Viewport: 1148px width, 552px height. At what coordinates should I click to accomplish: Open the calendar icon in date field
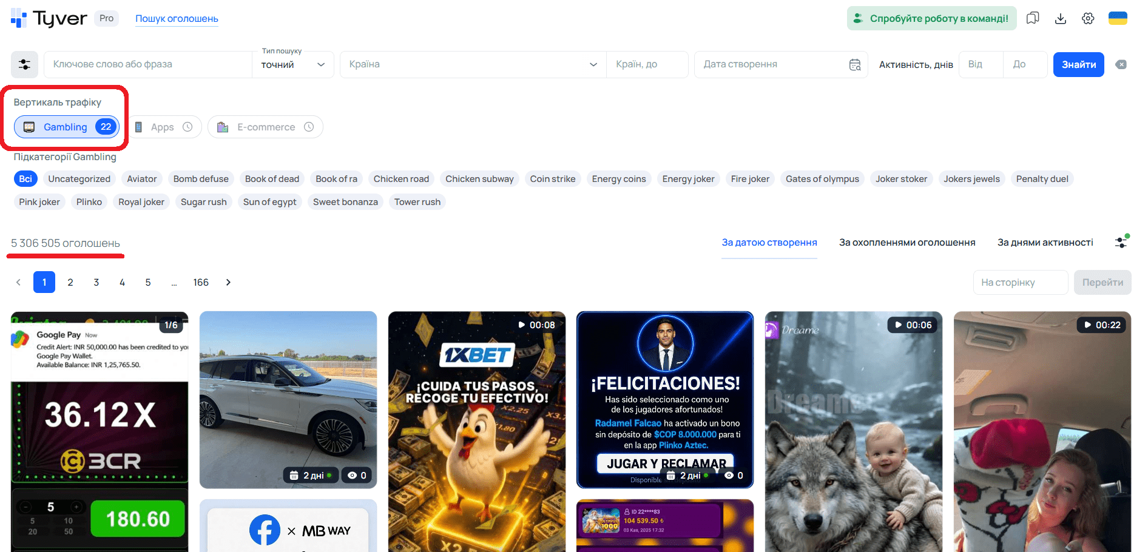pos(855,64)
